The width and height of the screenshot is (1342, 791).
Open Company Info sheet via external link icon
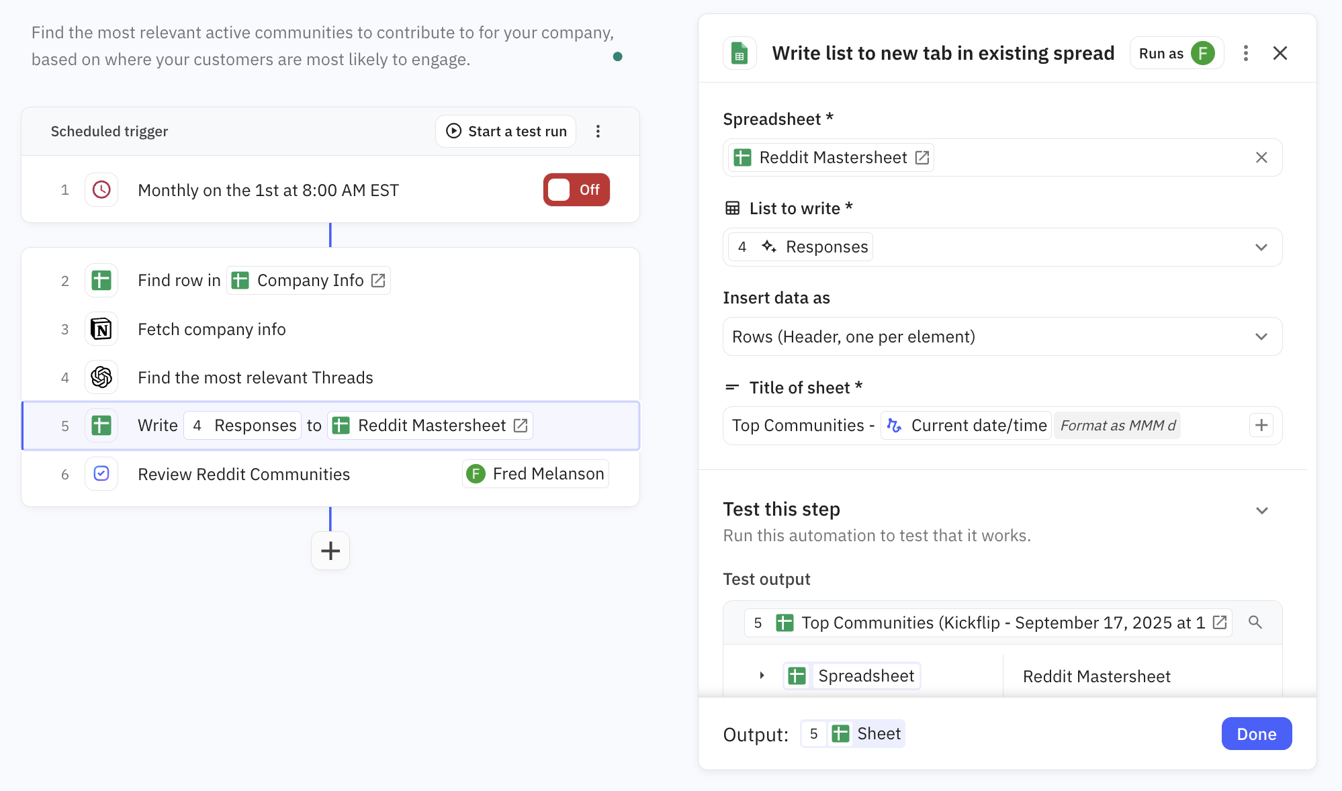pyautogui.click(x=378, y=281)
